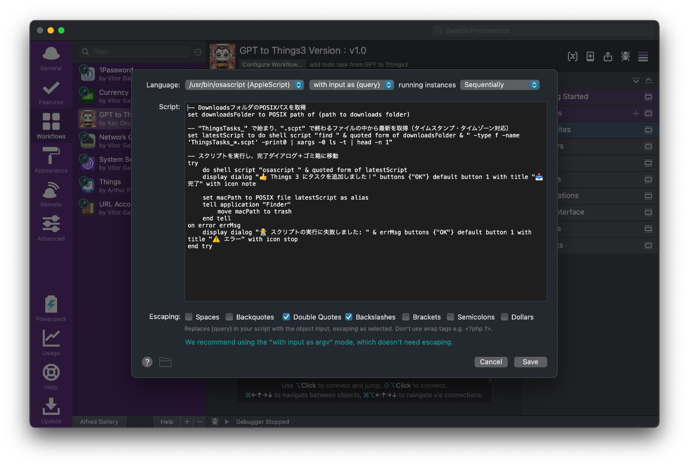Open the running instances Sequentially dropdown
Viewport: 689px width, 467px height.
[x=500, y=85]
